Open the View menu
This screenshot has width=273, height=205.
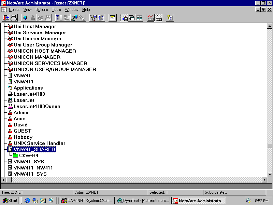pos(28,10)
